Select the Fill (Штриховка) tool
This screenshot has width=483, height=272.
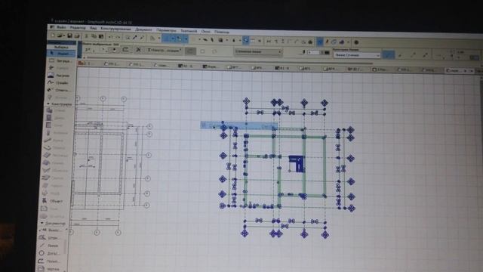(x=51, y=237)
